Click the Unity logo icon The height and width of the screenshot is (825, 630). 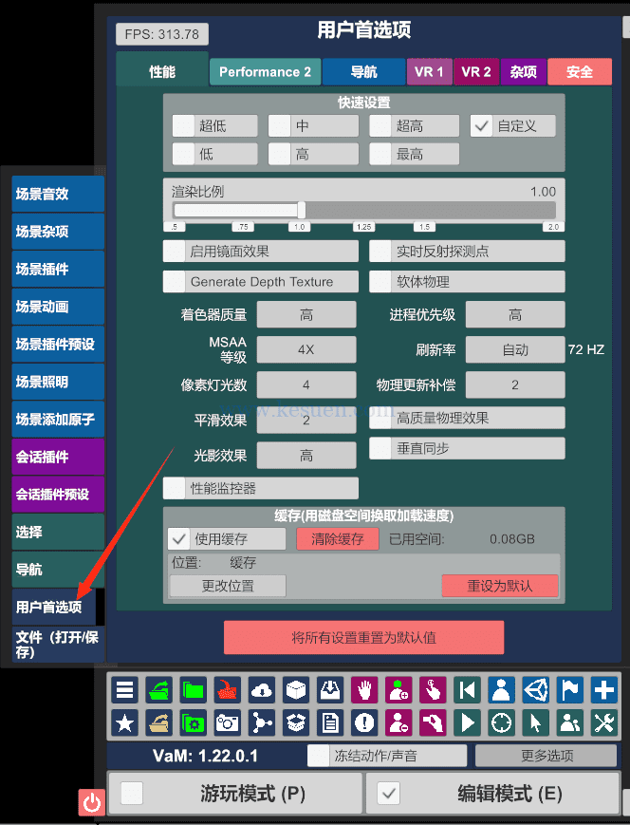535,689
